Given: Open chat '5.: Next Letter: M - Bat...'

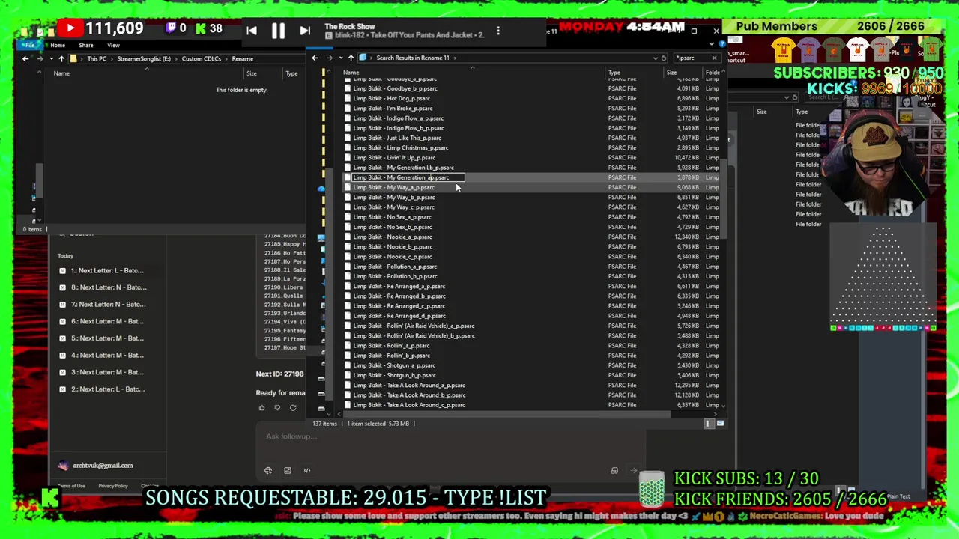Looking at the screenshot, I should [107, 338].
